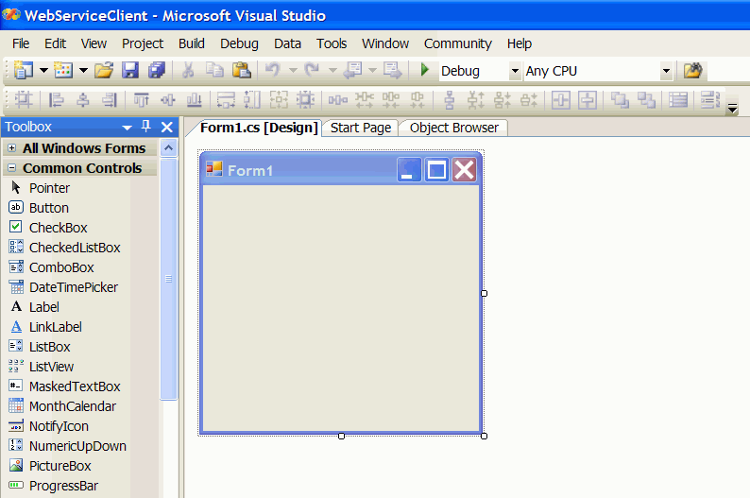Click the Align Tops layout icon
This screenshot has width=750, height=498.
click(142, 100)
